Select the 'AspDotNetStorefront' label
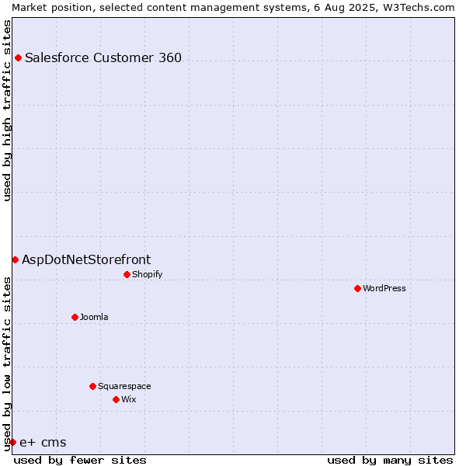 (86, 259)
